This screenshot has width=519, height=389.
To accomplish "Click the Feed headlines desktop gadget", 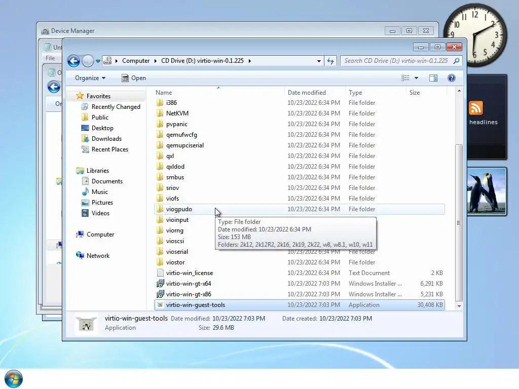I will pos(487,117).
